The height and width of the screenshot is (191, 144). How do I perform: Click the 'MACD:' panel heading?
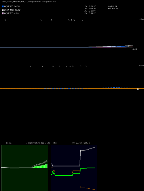point(9,143)
